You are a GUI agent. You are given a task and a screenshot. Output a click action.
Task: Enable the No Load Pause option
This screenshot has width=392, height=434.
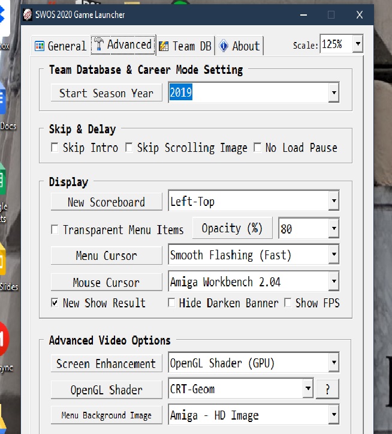257,148
